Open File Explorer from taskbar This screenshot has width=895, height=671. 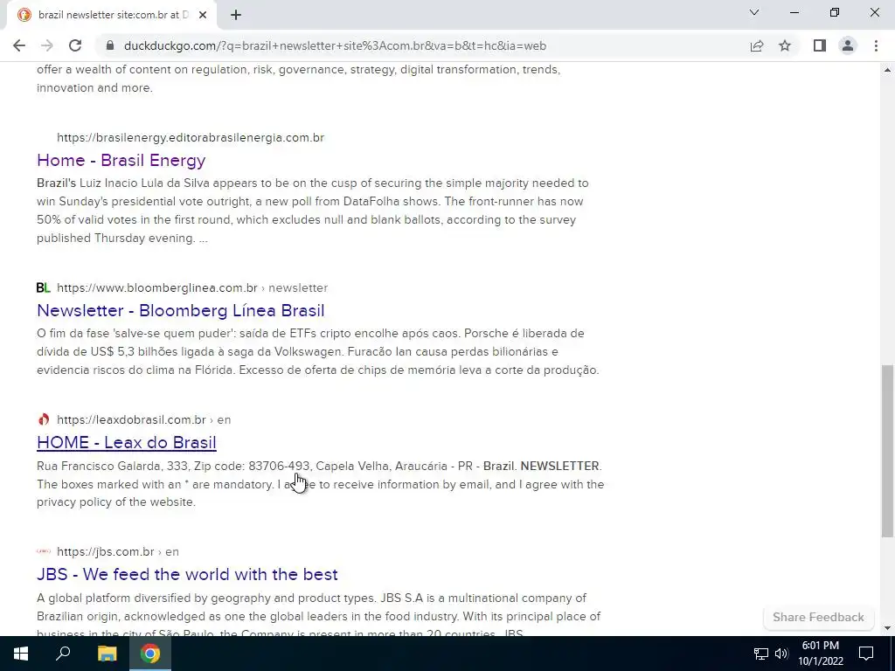pos(107,654)
